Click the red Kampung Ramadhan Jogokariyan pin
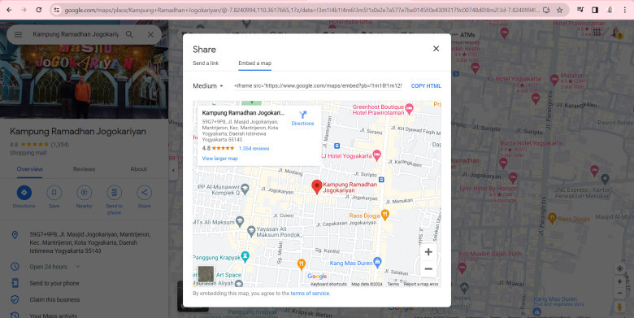This screenshot has width=634, height=318. (317, 186)
